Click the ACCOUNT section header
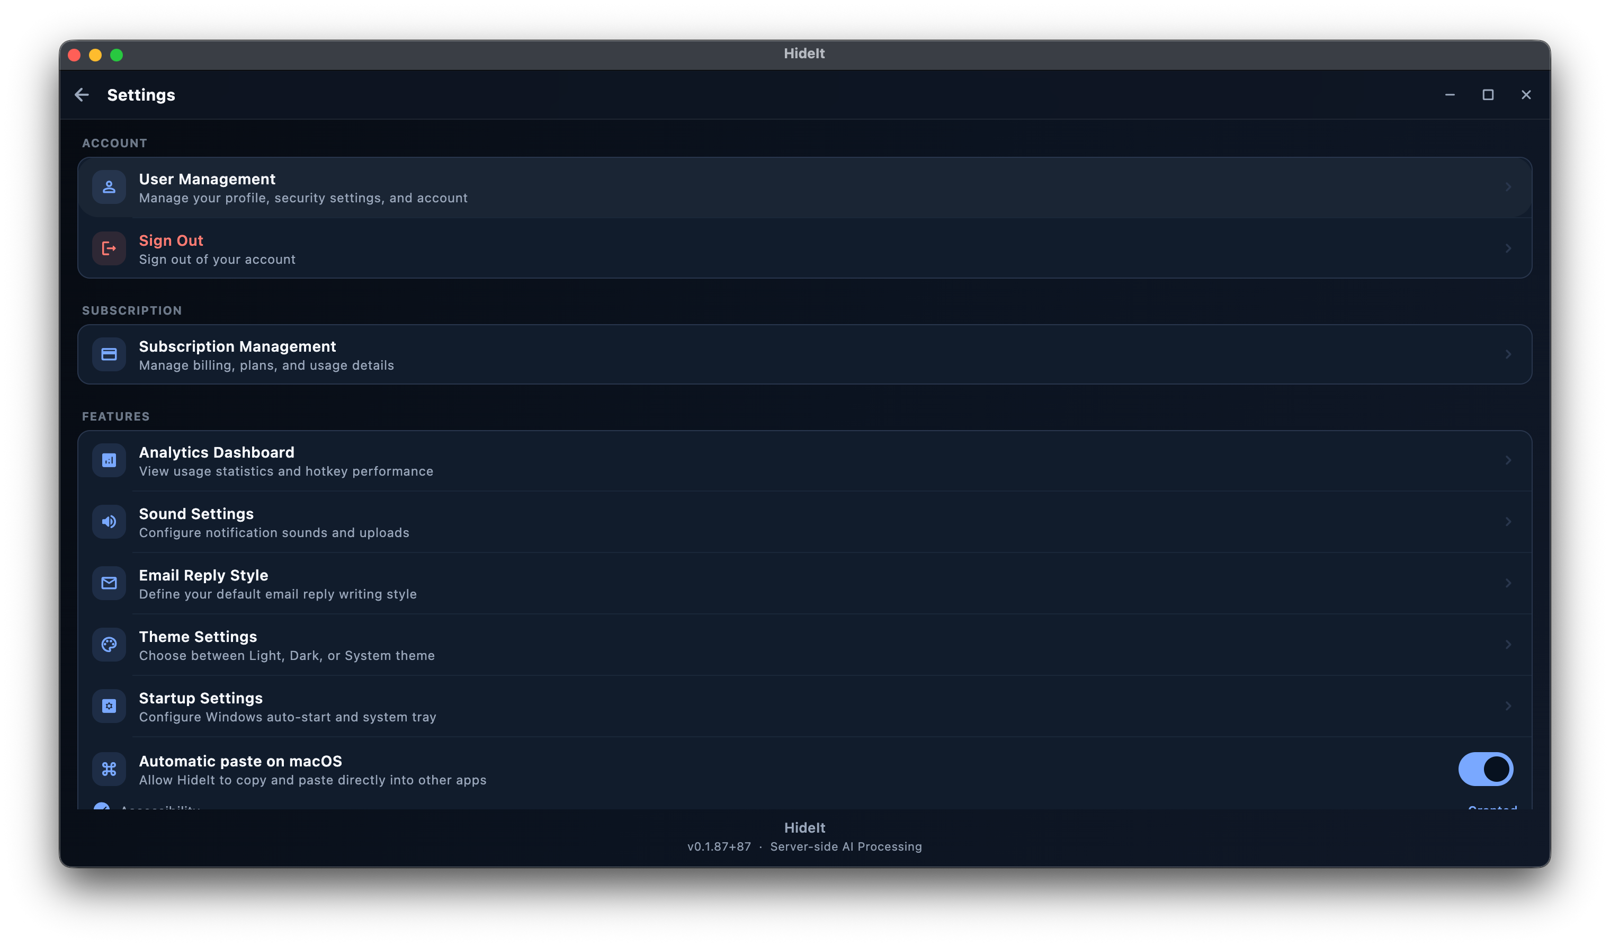Image resolution: width=1610 pixels, height=946 pixels. (114, 143)
